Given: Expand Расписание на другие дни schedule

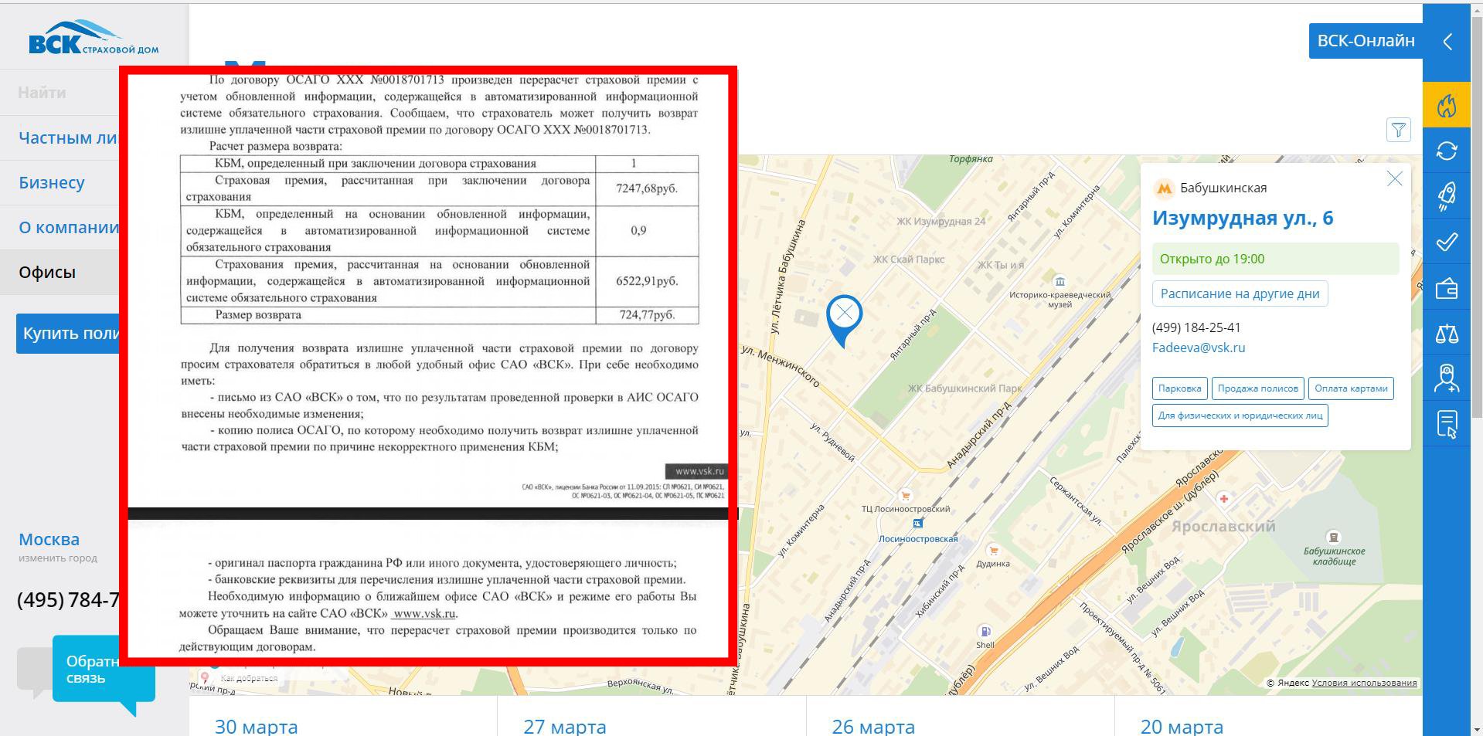Looking at the screenshot, I should tap(1240, 293).
